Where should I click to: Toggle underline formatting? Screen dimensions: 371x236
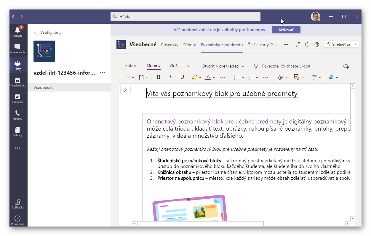[182, 77]
